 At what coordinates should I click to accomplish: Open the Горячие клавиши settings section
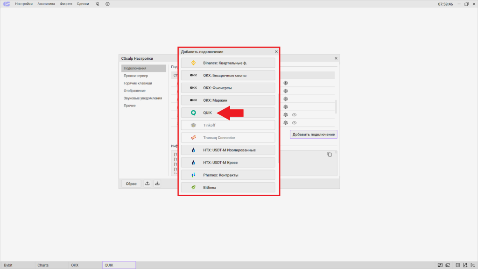click(x=138, y=83)
